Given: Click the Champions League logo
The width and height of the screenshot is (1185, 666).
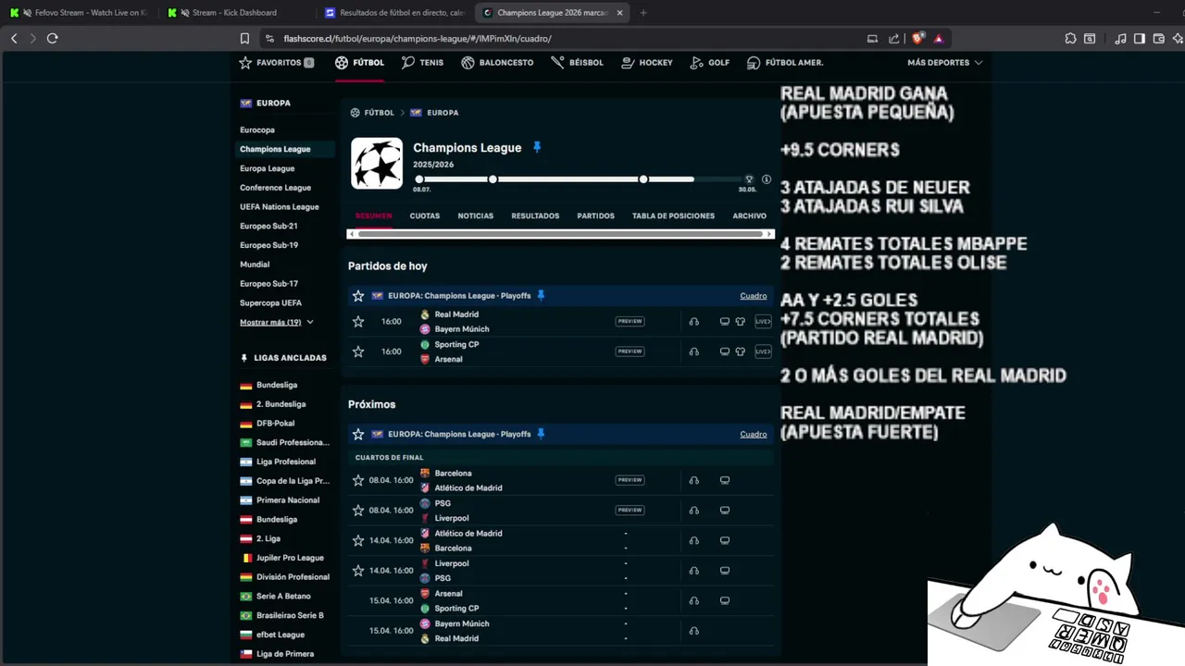Looking at the screenshot, I should (x=377, y=164).
